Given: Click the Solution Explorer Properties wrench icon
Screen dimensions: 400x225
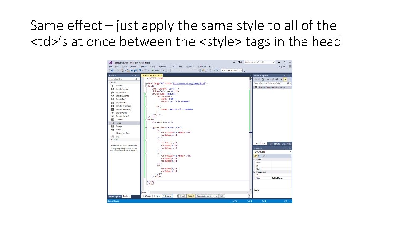Looking at the screenshot, I should coord(282,80).
